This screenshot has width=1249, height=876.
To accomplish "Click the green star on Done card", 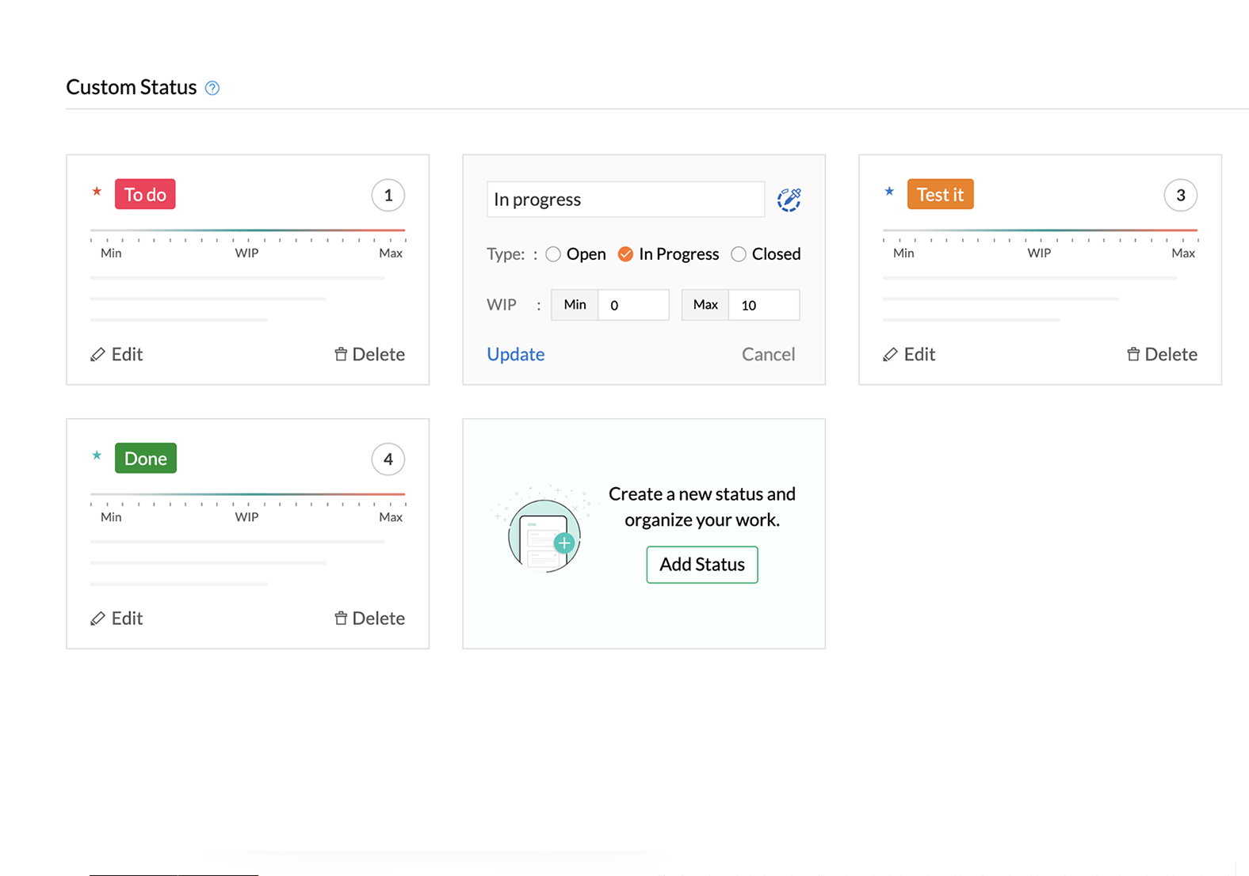I will [x=97, y=455].
